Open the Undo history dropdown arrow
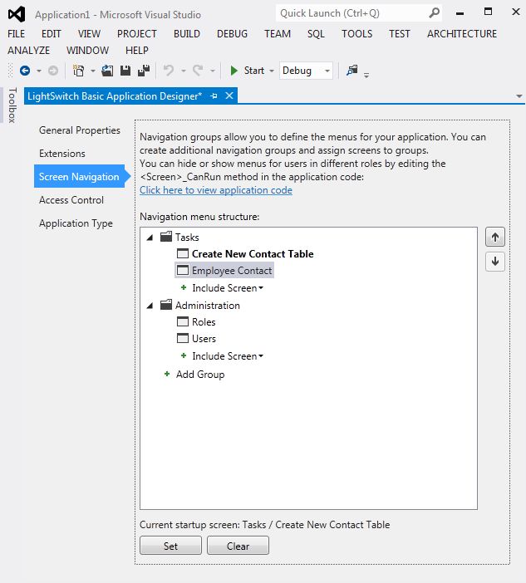526x583 pixels. (184, 71)
